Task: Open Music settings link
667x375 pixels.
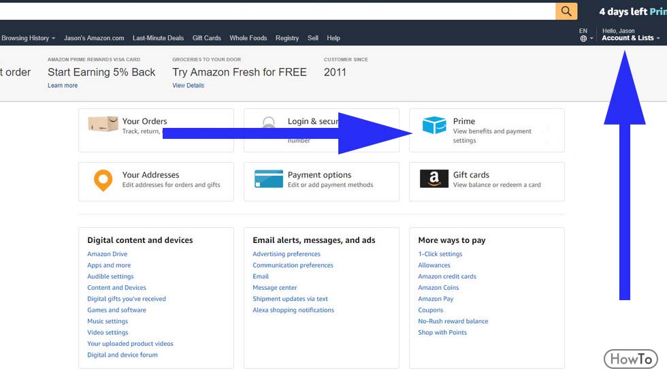Action: (108, 321)
